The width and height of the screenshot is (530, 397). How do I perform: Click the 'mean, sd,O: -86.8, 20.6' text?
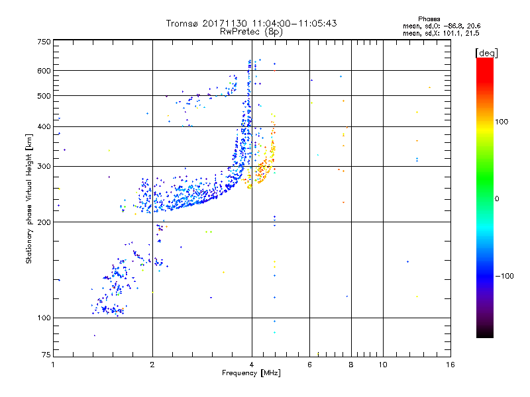point(441,26)
